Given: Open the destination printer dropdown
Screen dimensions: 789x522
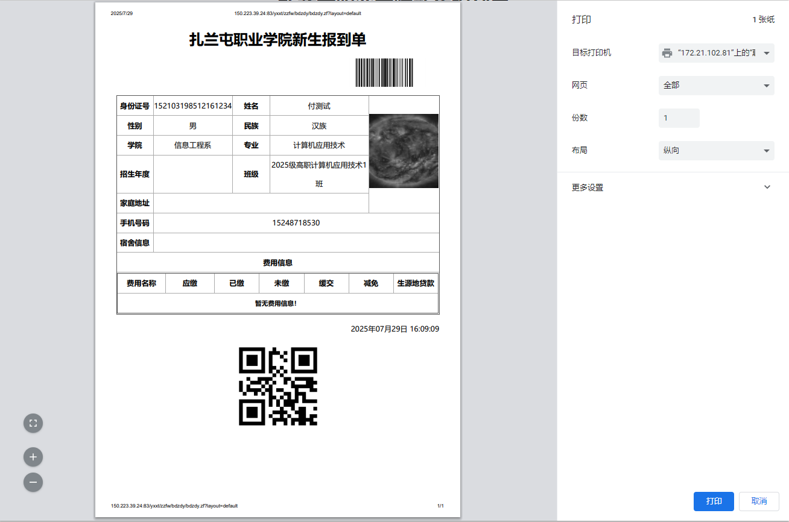Looking at the screenshot, I should (716, 53).
